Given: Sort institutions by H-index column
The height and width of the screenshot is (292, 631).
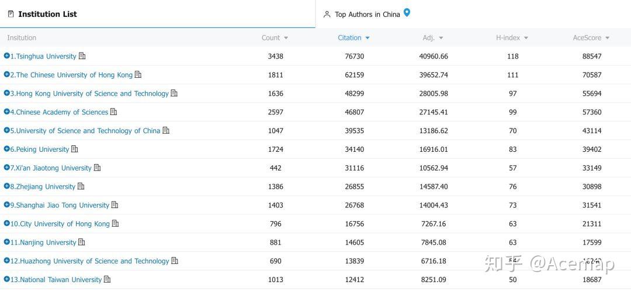Looking at the screenshot, I should pos(512,38).
